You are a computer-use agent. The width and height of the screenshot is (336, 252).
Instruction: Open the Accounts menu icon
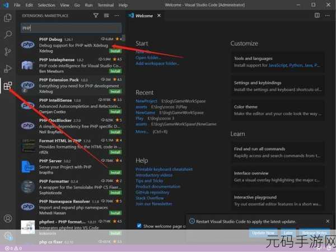pos(8,218)
